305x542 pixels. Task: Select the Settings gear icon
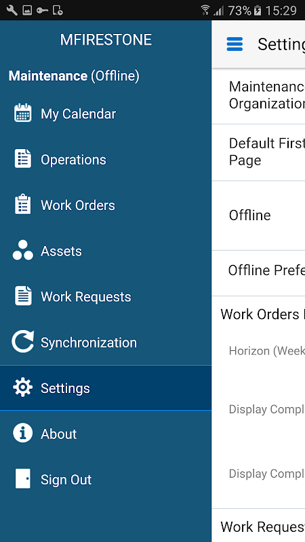(x=23, y=388)
